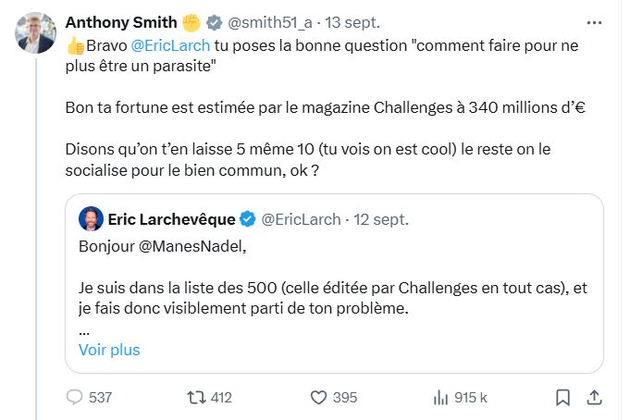
Task: Open Anthony Smith's profile picture
Action: [x=33, y=33]
